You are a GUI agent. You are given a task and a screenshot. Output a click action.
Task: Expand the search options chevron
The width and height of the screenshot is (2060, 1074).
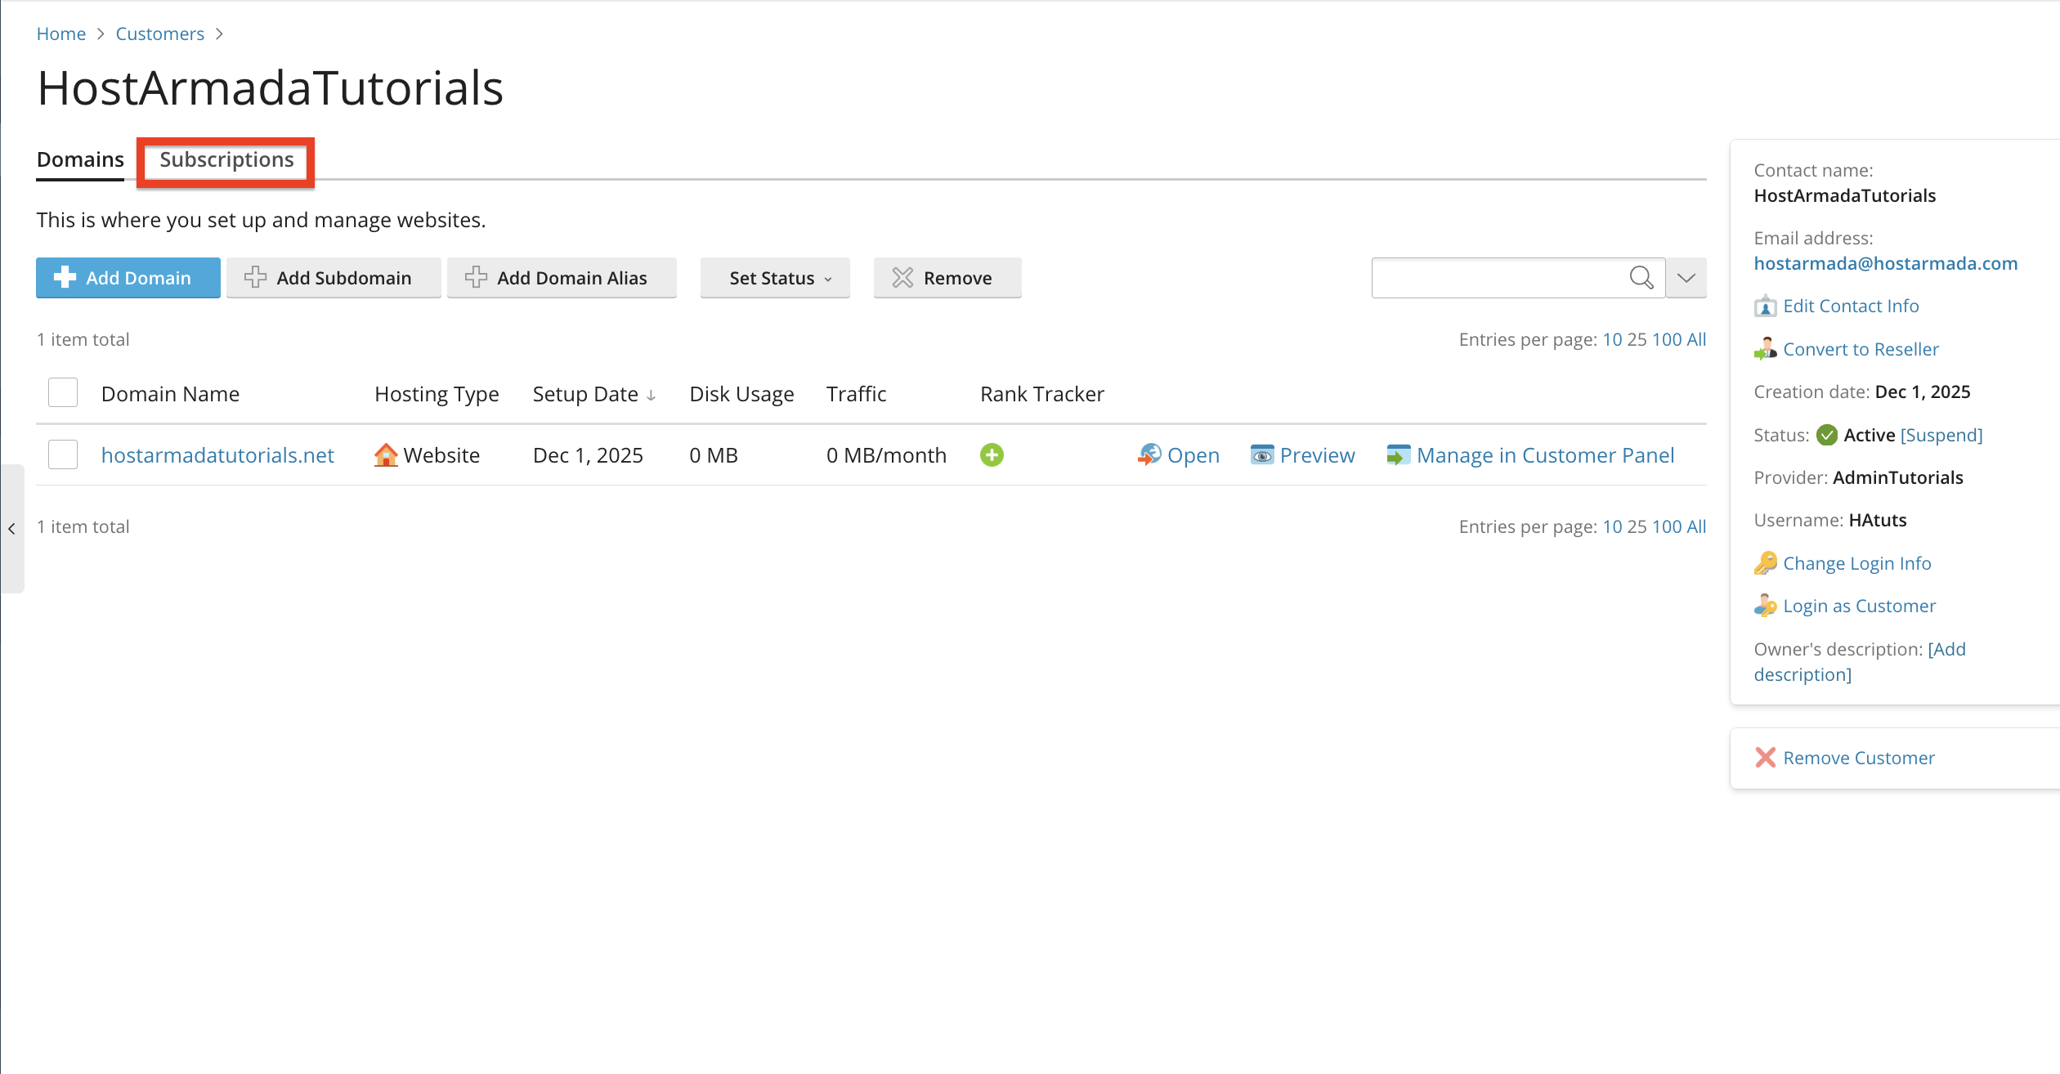pyautogui.click(x=1686, y=278)
